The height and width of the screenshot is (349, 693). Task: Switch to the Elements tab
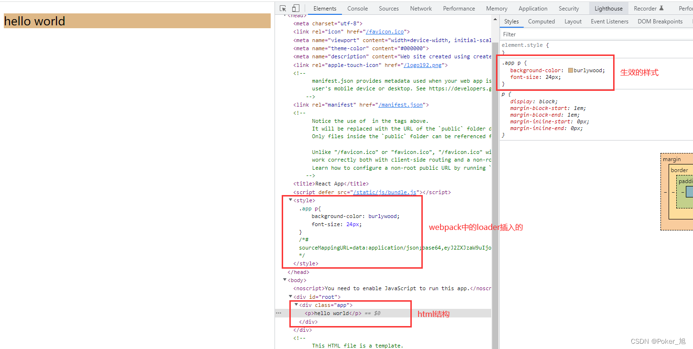(x=325, y=9)
